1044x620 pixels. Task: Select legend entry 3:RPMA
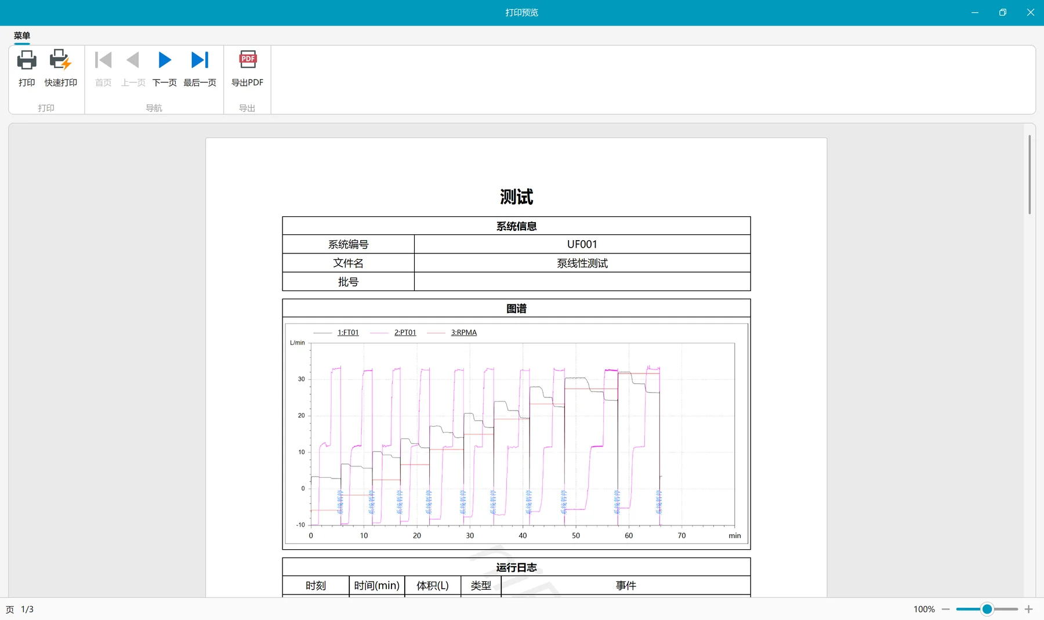tap(464, 332)
